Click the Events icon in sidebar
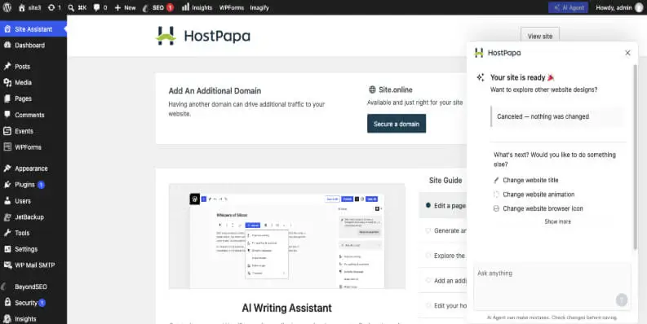 7,131
